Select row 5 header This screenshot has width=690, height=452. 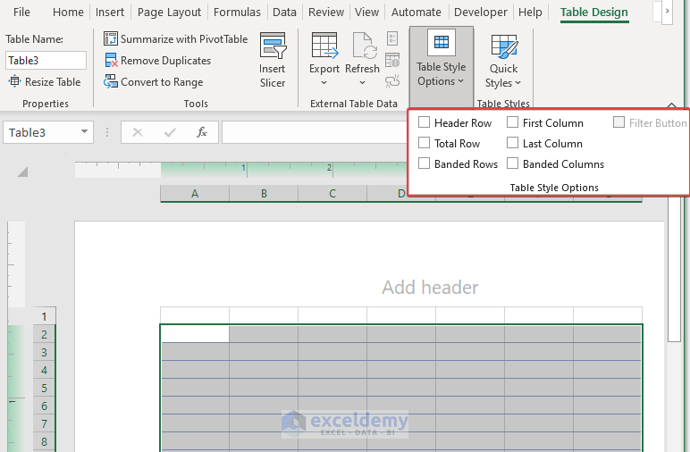point(44,388)
